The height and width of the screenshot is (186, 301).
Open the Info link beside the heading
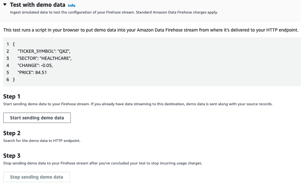coord(72,5)
